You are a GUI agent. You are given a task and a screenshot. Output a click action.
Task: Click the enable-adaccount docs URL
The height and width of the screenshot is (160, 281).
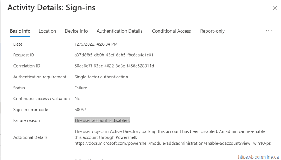click(173, 143)
